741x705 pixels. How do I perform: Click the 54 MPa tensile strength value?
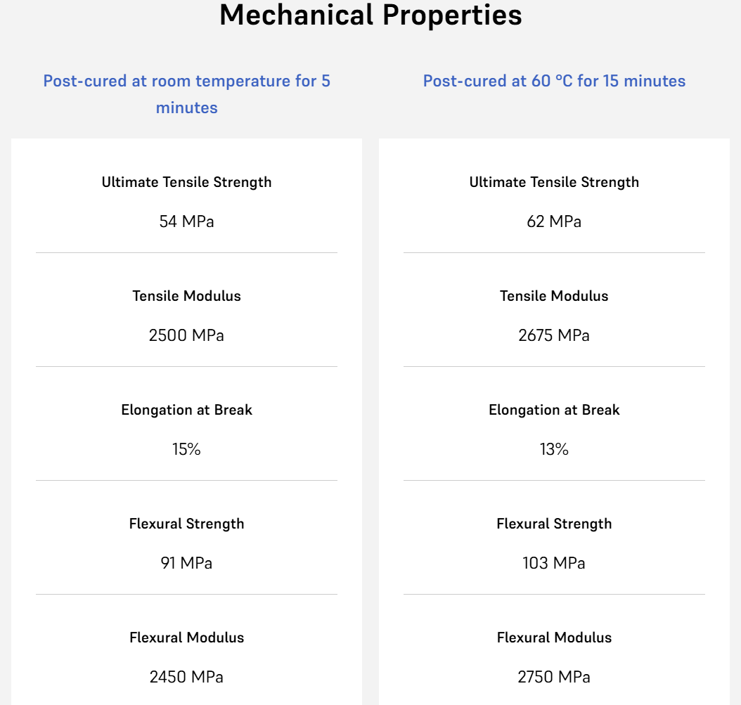click(x=186, y=221)
